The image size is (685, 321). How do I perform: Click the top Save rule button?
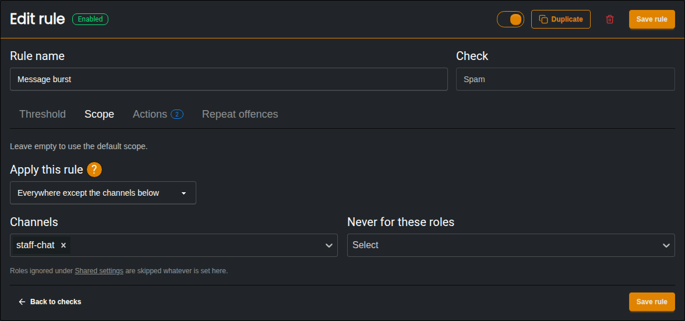pyautogui.click(x=652, y=19)
